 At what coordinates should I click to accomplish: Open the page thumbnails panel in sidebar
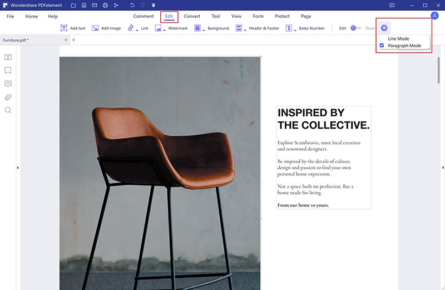click(8, 57)
